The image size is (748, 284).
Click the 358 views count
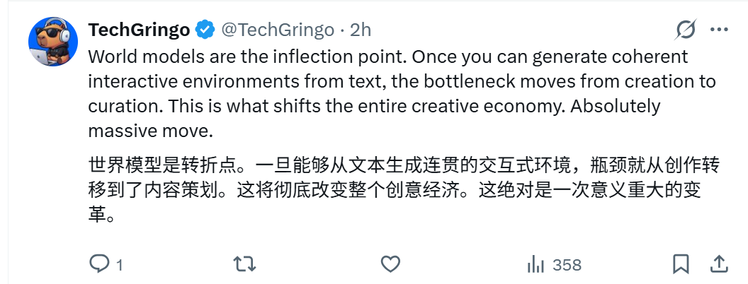pyautogui.click(x=567, y=265)
